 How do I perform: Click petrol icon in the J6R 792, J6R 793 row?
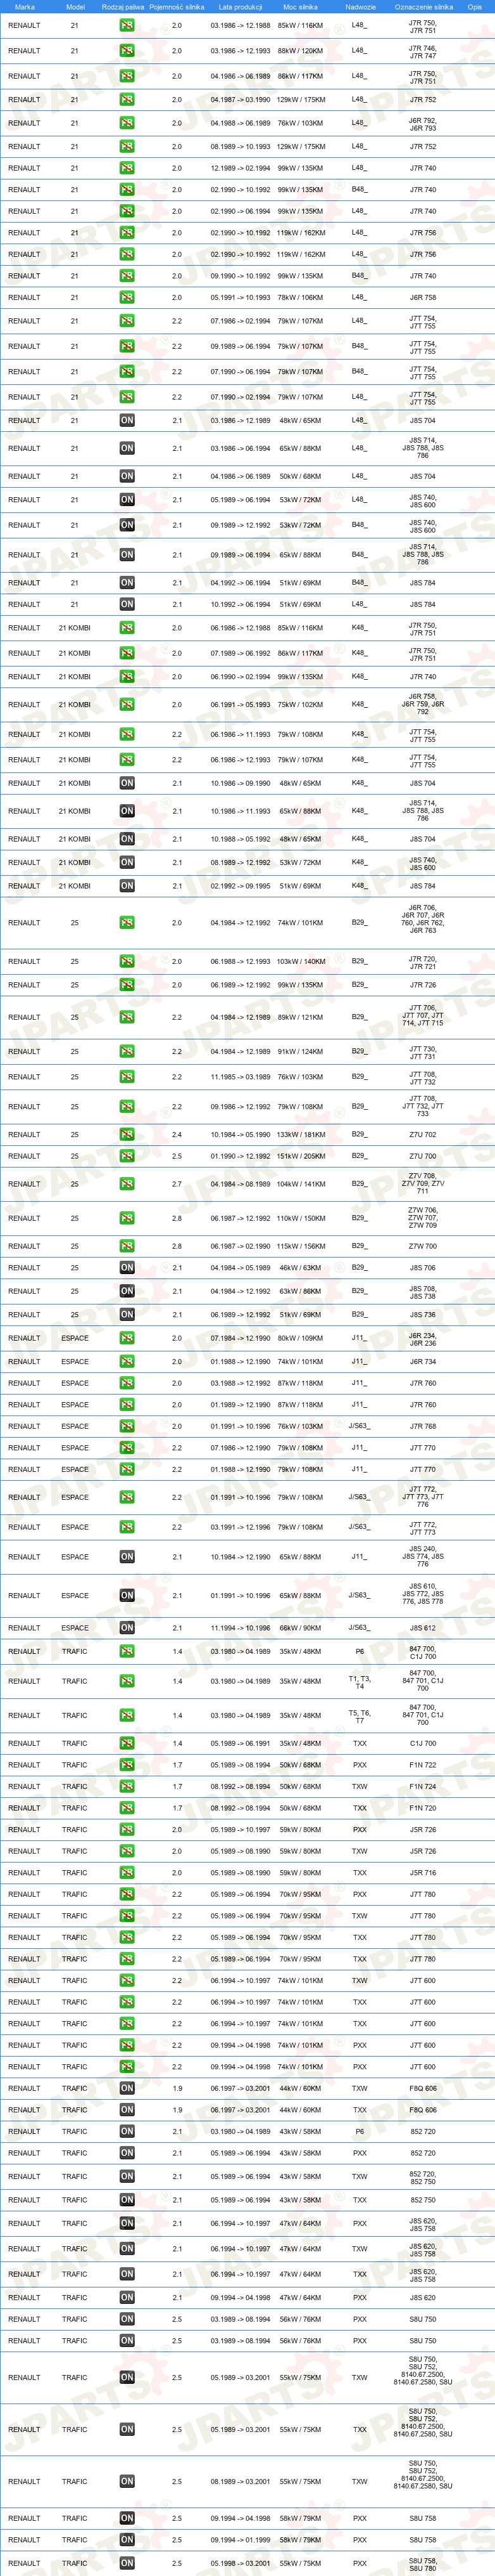127,123
